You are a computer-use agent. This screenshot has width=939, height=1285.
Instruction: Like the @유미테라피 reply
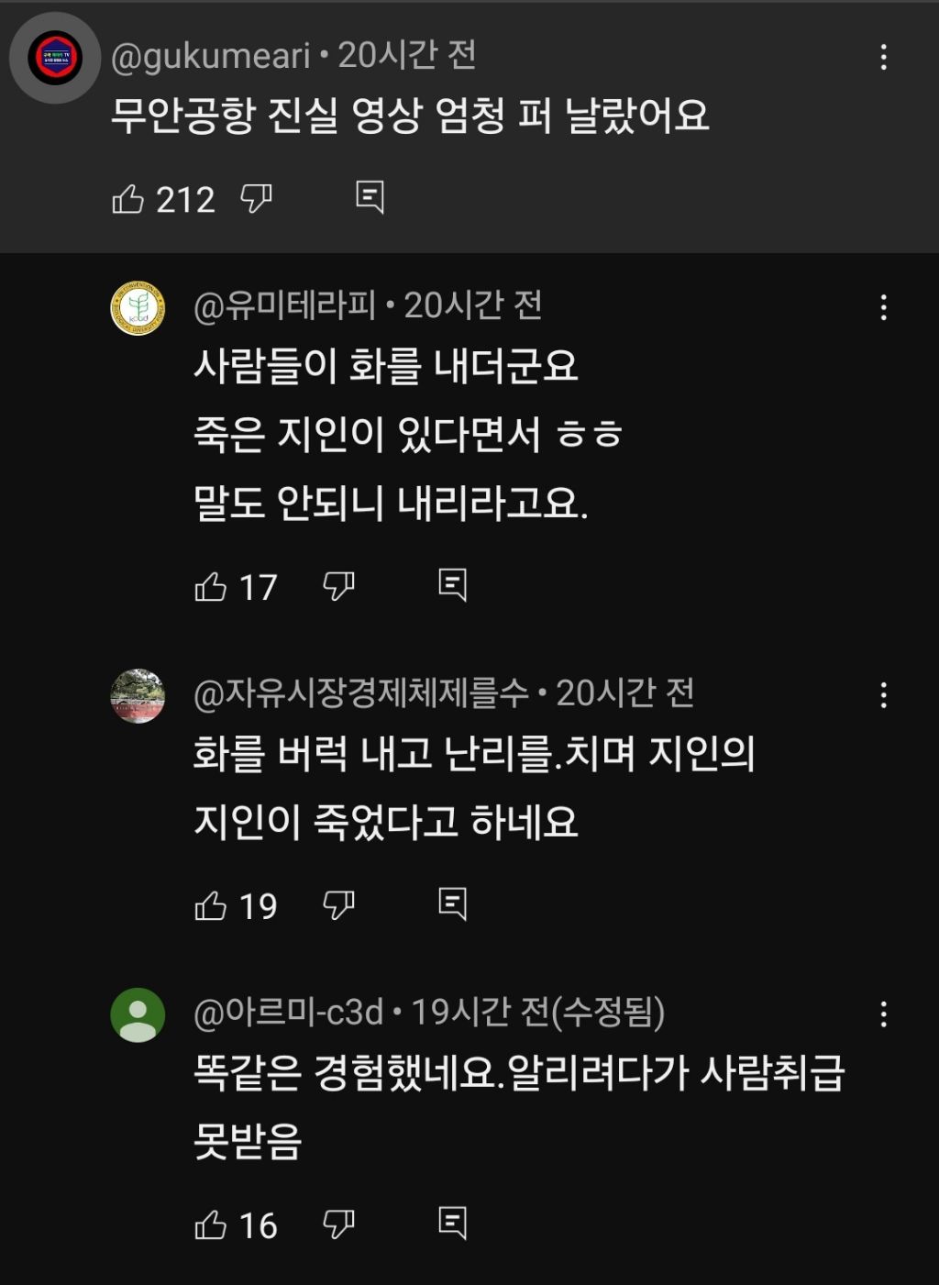211,586
